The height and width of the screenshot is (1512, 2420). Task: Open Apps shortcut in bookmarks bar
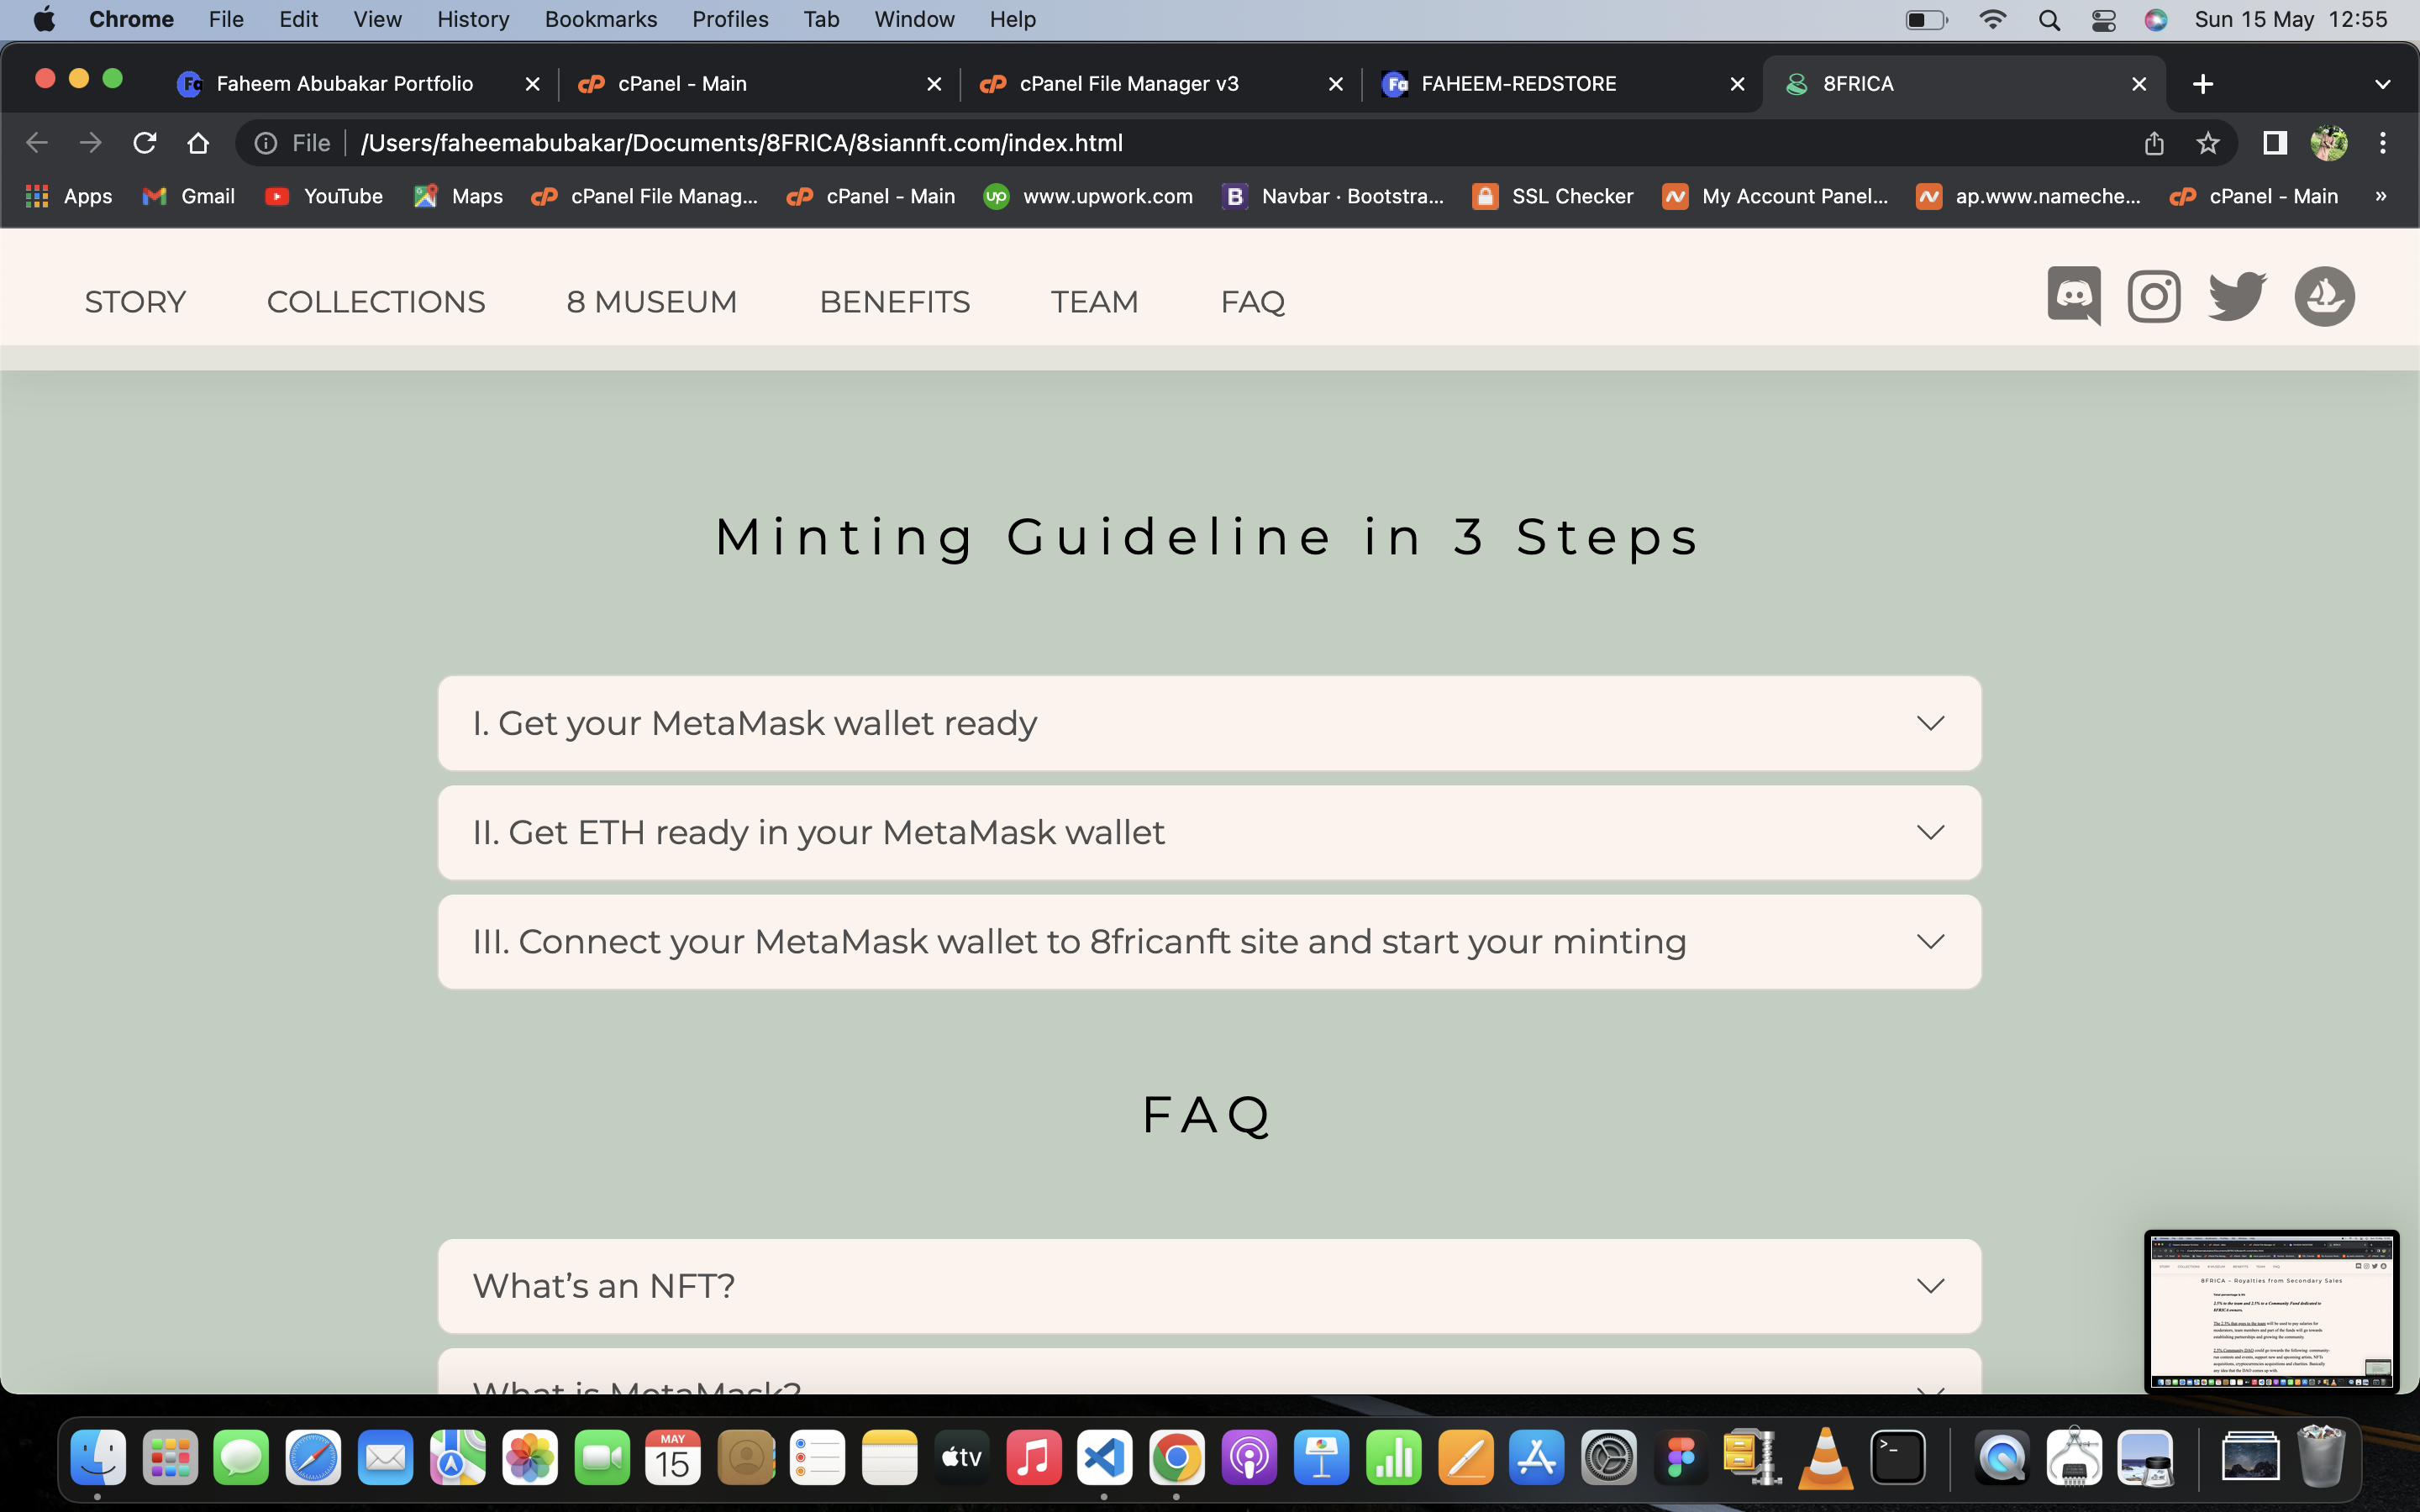(68, 196)
